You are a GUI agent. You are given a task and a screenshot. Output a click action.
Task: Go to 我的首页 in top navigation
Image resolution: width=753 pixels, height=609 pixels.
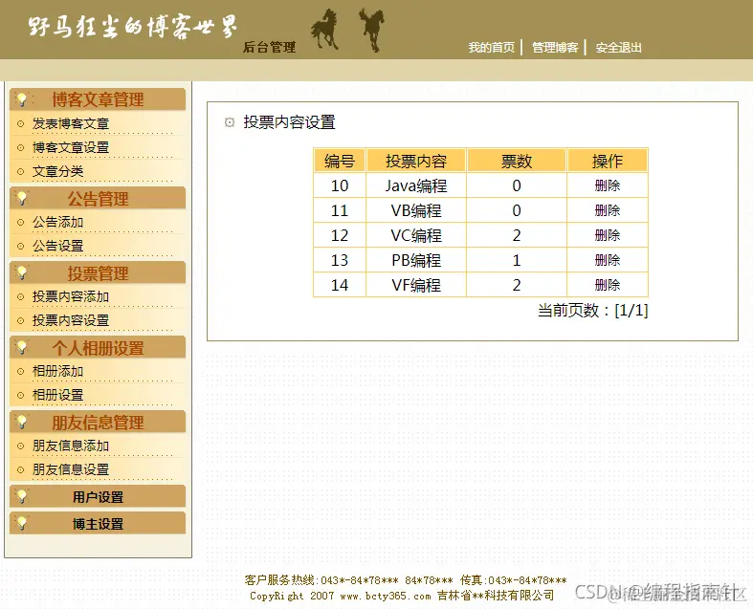click(x=491, y=48)
